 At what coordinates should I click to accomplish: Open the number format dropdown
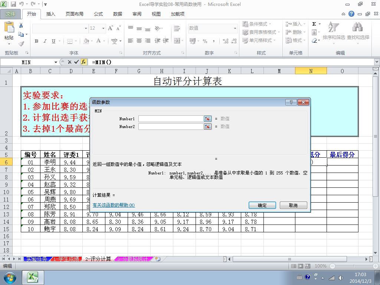pos(235,28)
